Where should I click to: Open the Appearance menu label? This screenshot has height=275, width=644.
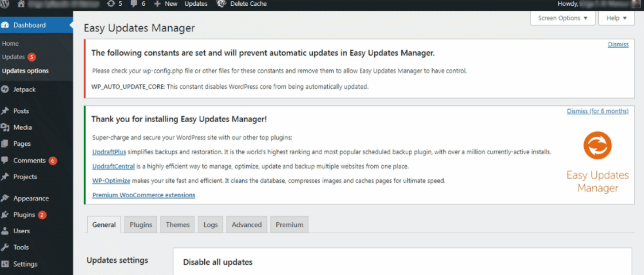coord(31,198)
